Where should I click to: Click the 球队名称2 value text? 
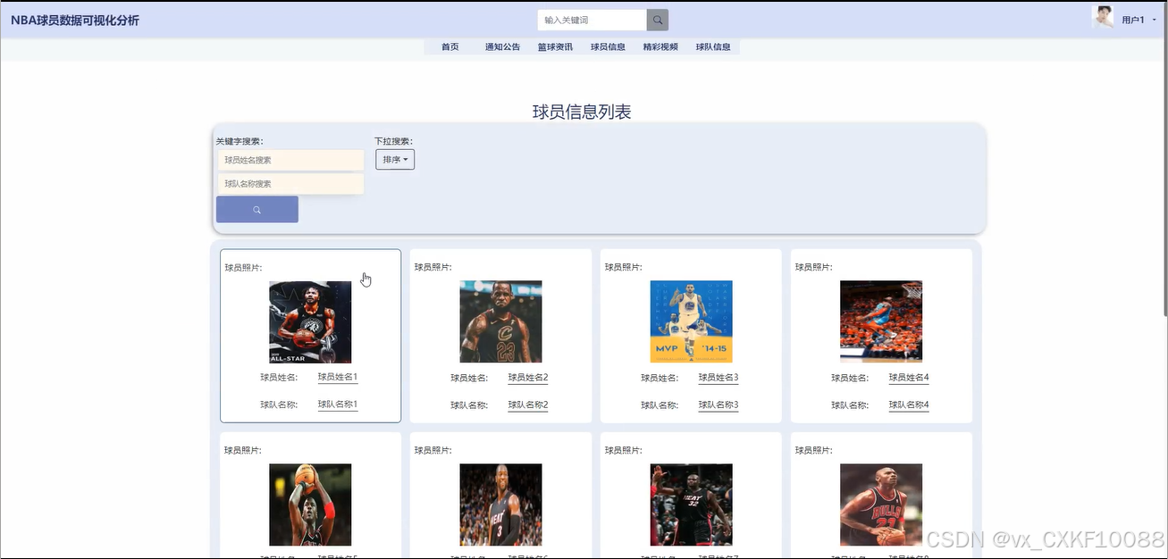tap(528, 405)
